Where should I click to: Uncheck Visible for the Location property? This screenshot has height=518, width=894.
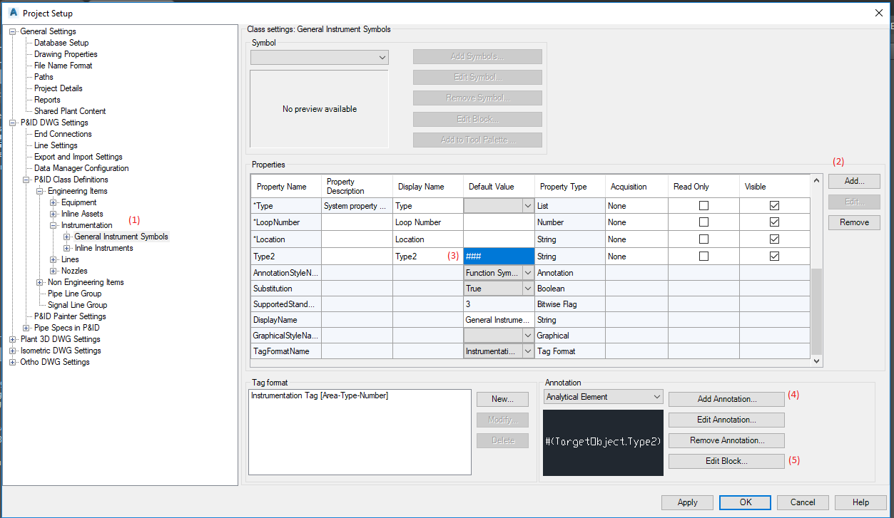[774, 239]
